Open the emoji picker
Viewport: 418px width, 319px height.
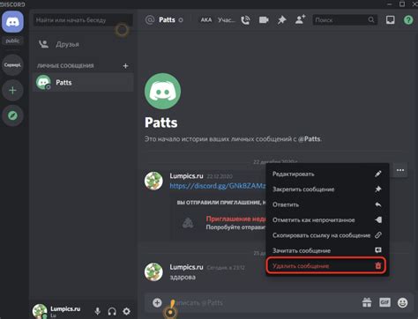(x=402, y=302)
